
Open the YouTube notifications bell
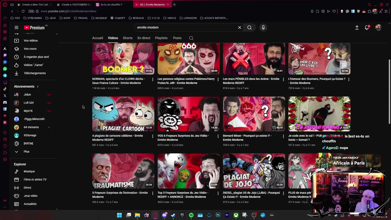[x=367, y=28]
